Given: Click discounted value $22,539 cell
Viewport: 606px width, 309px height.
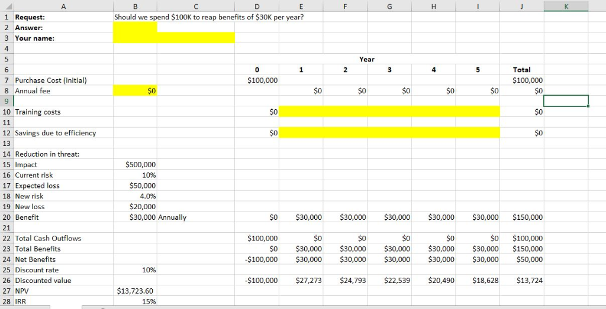Looking at the screenshot, I should pyautogui.click(x=389, y=281).
